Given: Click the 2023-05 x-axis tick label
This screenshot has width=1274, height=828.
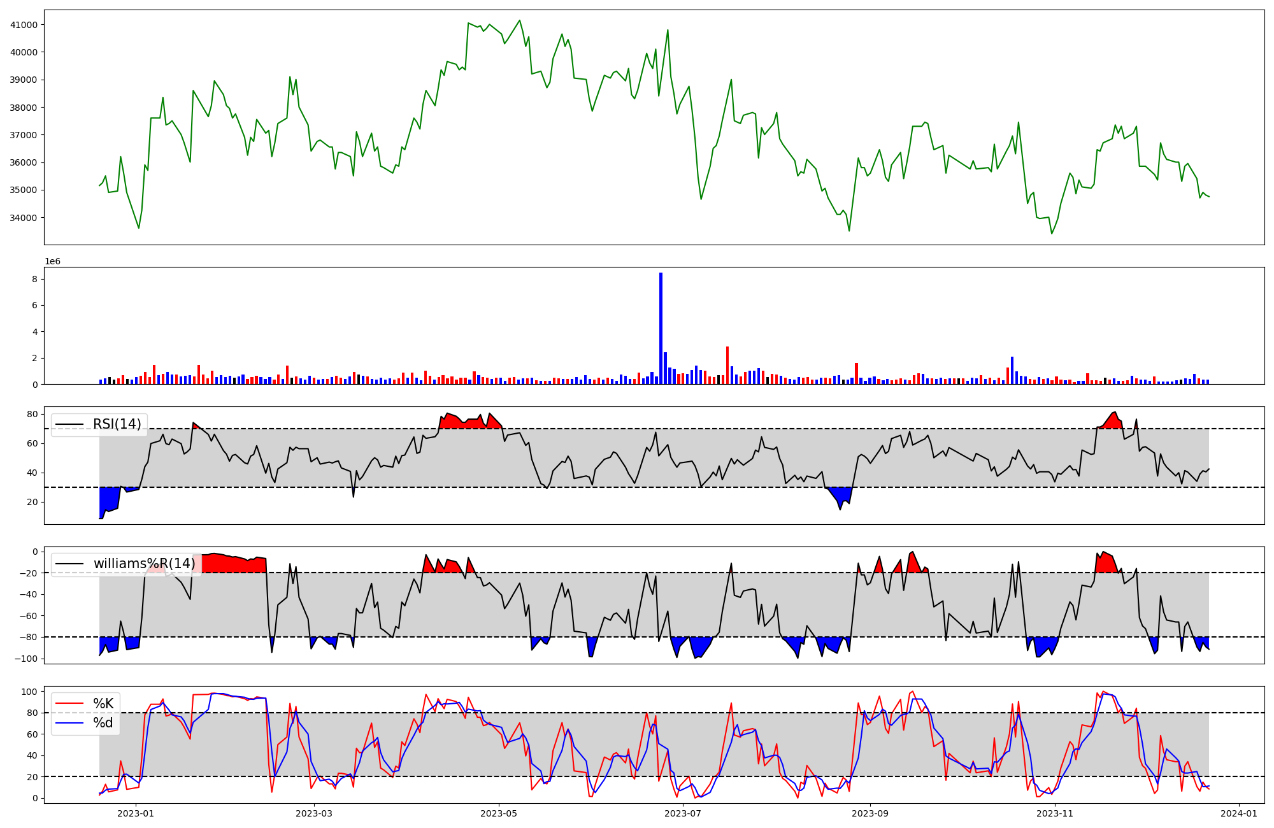Looking at the screenshot, I should (498, 813).
